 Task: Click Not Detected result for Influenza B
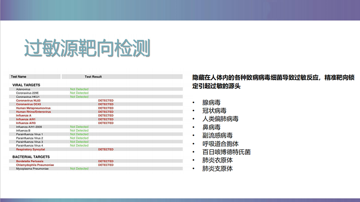79,131
